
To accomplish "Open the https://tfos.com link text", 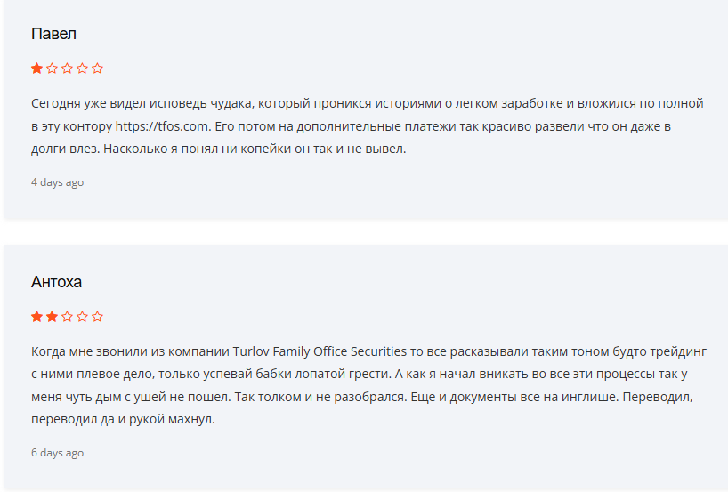I will pos(162,126).
